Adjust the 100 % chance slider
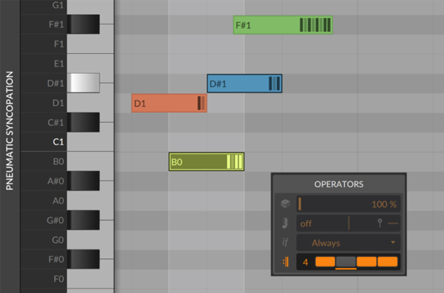This screenshot has height=293, width=444. point(349,203)
